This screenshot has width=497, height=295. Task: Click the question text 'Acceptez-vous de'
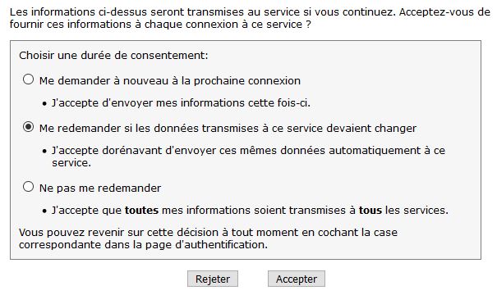[444, 12]
